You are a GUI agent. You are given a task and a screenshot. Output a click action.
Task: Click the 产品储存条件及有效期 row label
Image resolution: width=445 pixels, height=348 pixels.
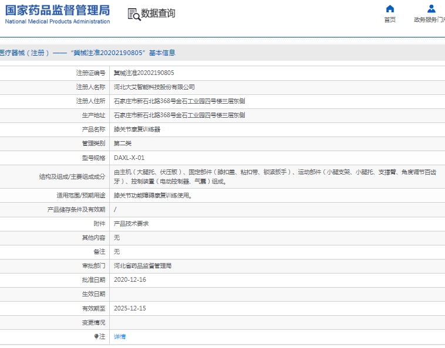coord(76,210)
